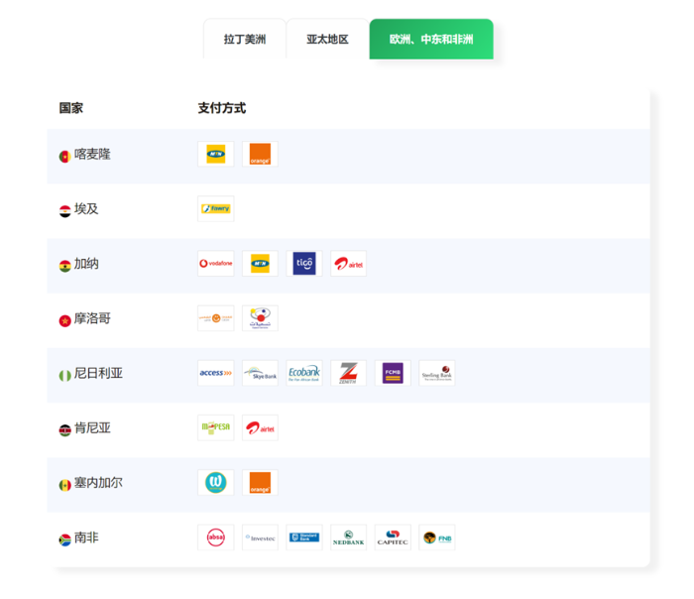This screenshot has width=694, height=599.
Task: Click the FNB logo
Action: pos(437,538)
